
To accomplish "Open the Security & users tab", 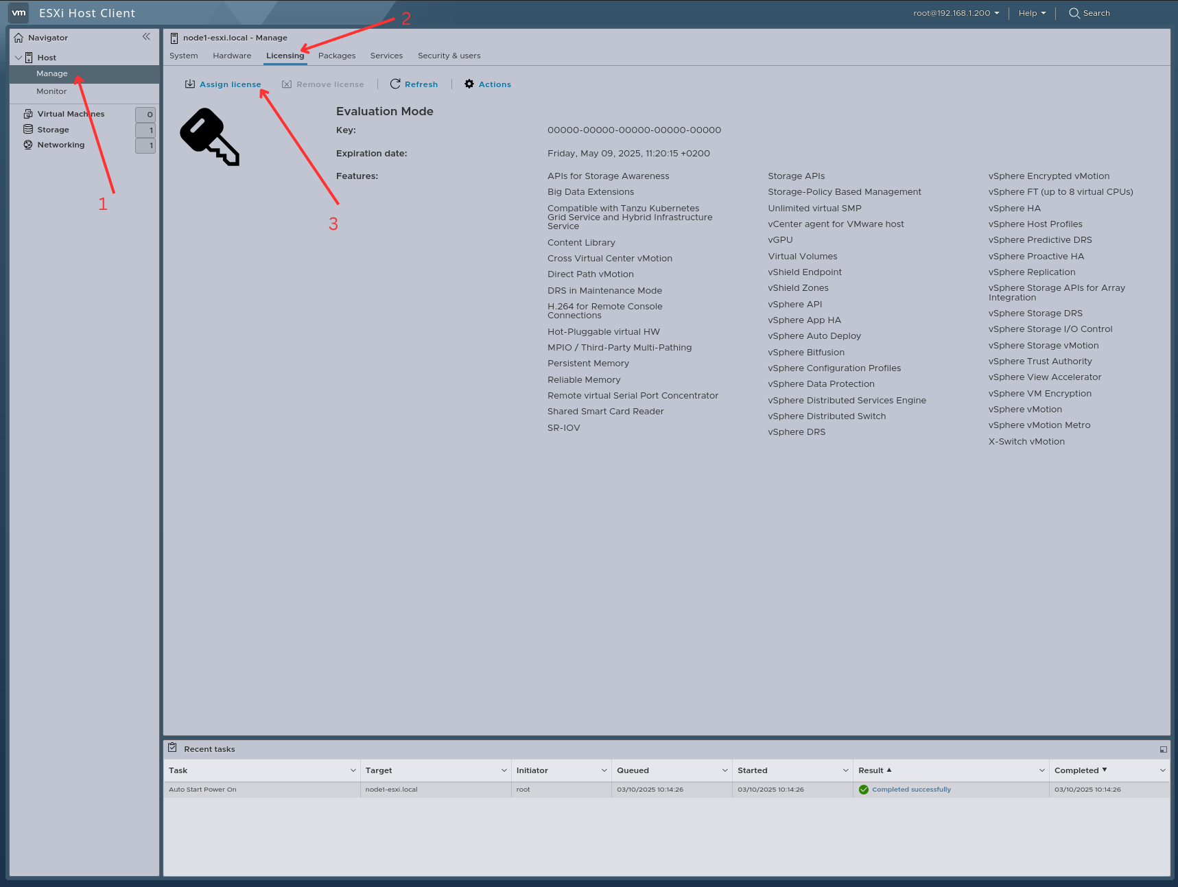I will click(449, 56).
